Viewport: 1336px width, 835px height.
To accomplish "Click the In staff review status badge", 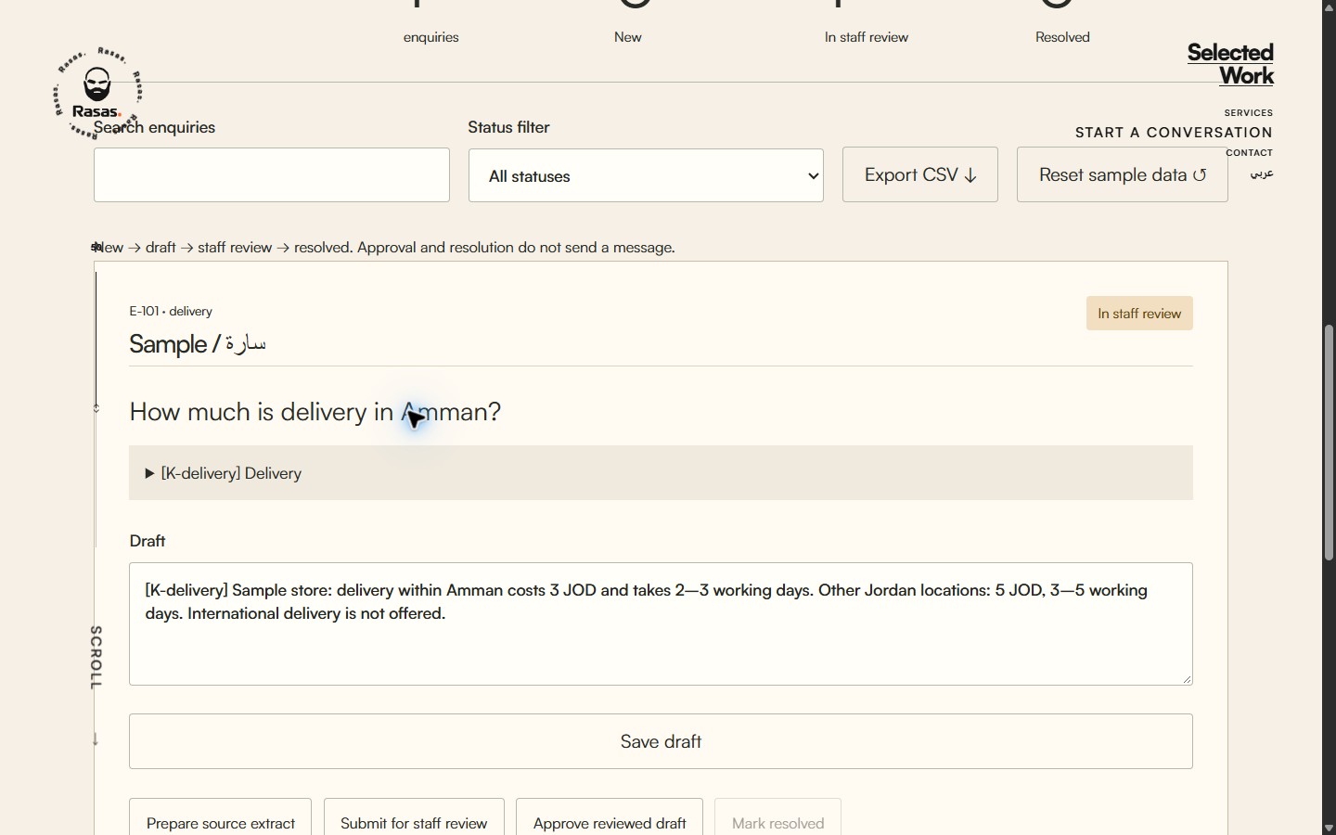I will [x=1139, y=314].
